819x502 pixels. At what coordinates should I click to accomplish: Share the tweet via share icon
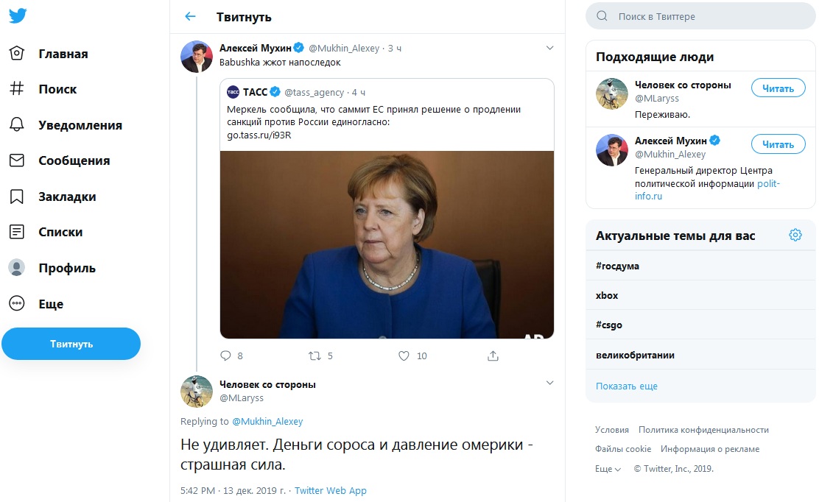pos(493,356)
